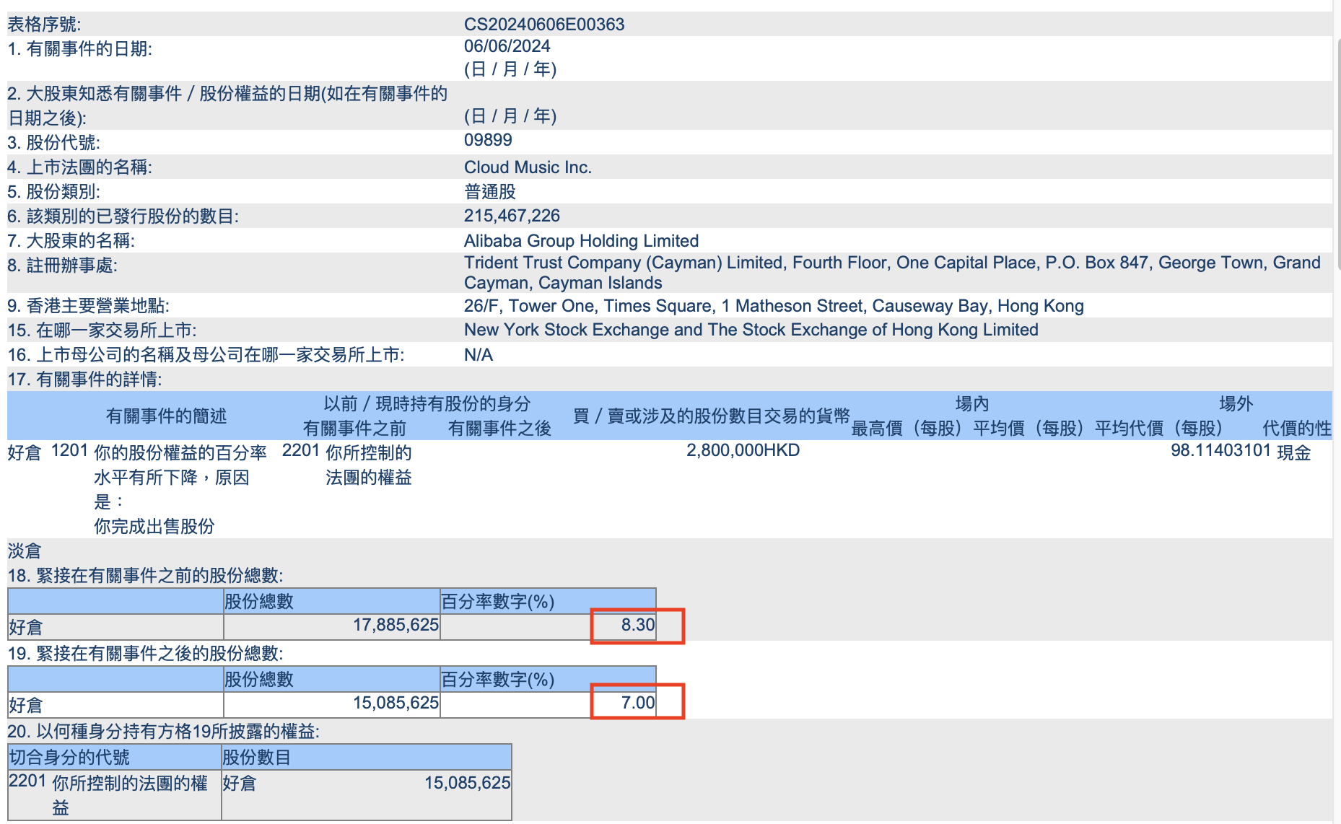Select the form serial number "CS20240606E00363"
The height and width of the screenshot is (824, 1341).
(x=544, y=24)
